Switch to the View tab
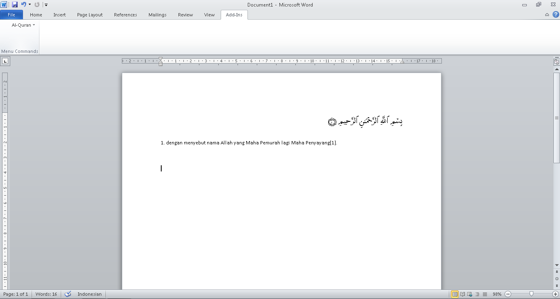 click(x=209, y=15)
